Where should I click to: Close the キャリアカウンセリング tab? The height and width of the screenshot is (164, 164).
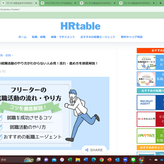[x=75, y=3]
